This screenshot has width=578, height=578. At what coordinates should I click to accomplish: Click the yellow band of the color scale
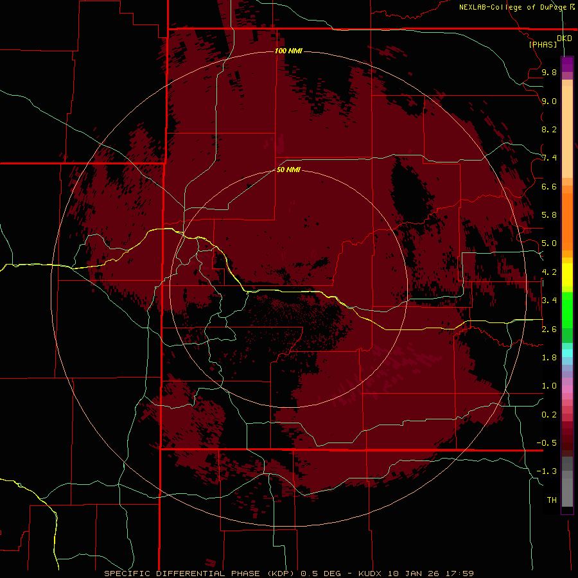click(567, 275)
